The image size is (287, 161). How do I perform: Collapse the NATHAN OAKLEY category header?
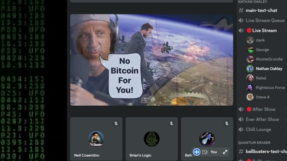(253, 2)
